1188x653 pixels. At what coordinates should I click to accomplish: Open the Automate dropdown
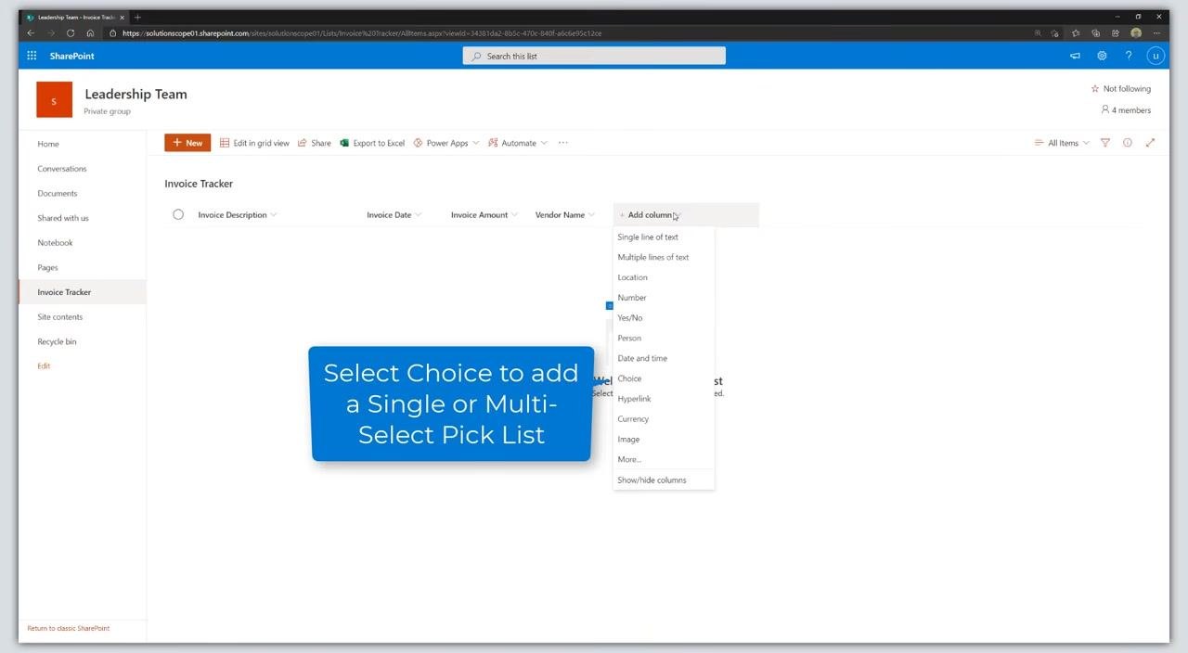[518, 143]
